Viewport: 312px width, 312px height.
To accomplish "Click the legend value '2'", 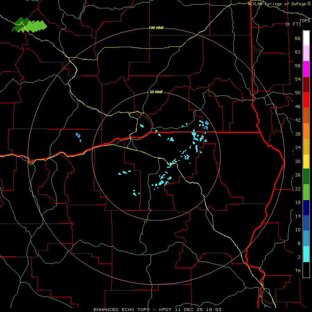I will click(299, 257).
